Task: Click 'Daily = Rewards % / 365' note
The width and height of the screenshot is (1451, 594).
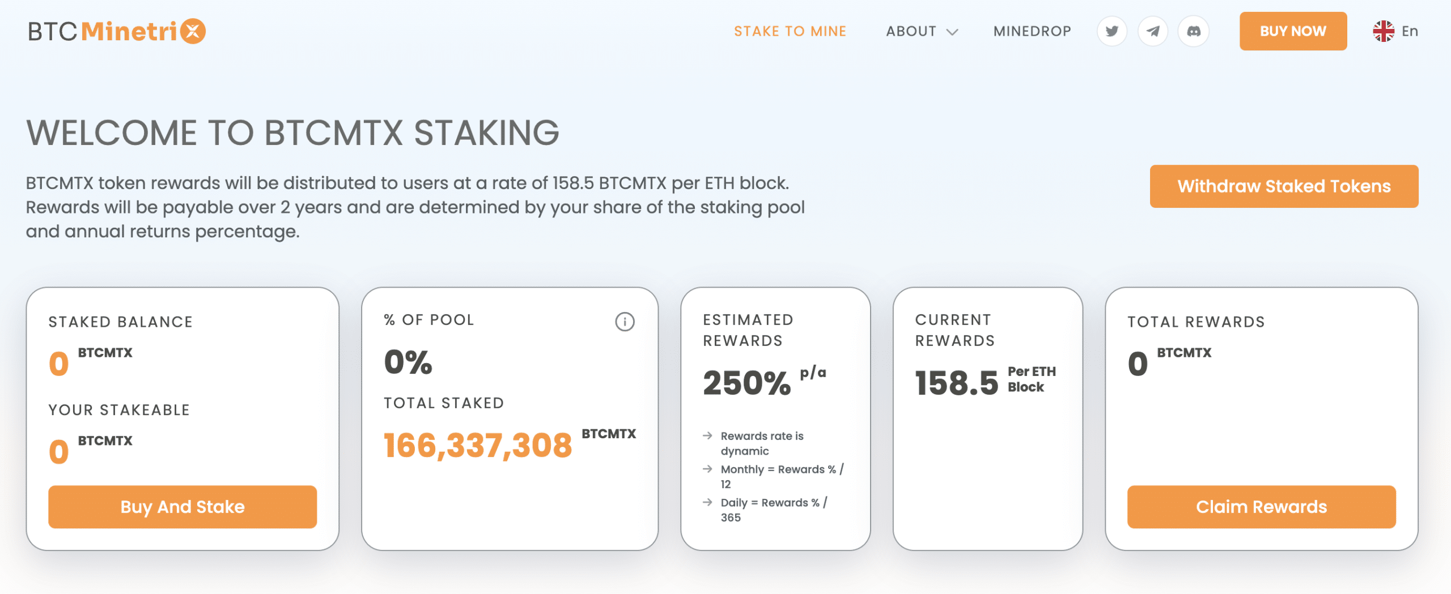Action: (774, 510)
